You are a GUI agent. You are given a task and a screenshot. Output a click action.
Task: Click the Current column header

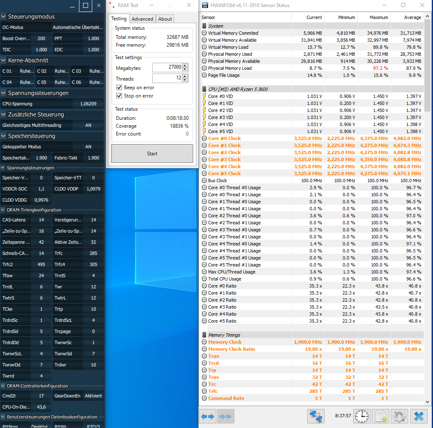(308, 17)
